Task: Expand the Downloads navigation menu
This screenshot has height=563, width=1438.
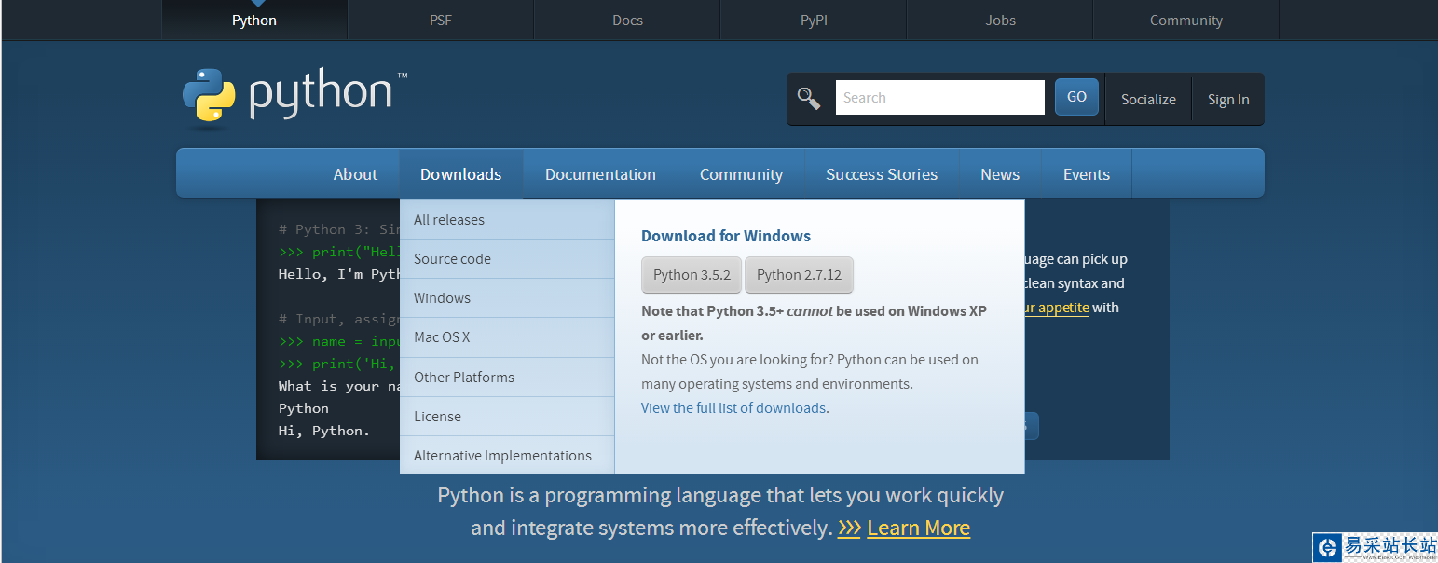Action: coord(460,174)
